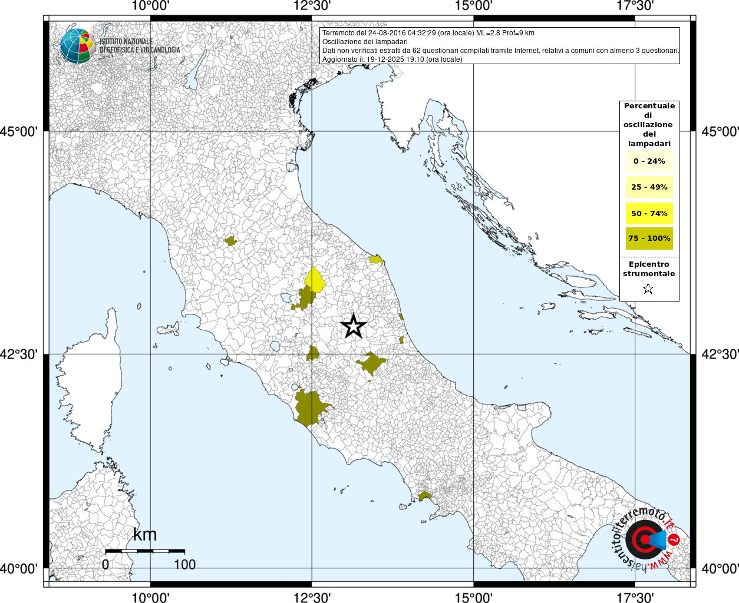
Task: Click the 'Dati non verificati' description line
Action: 500,51
